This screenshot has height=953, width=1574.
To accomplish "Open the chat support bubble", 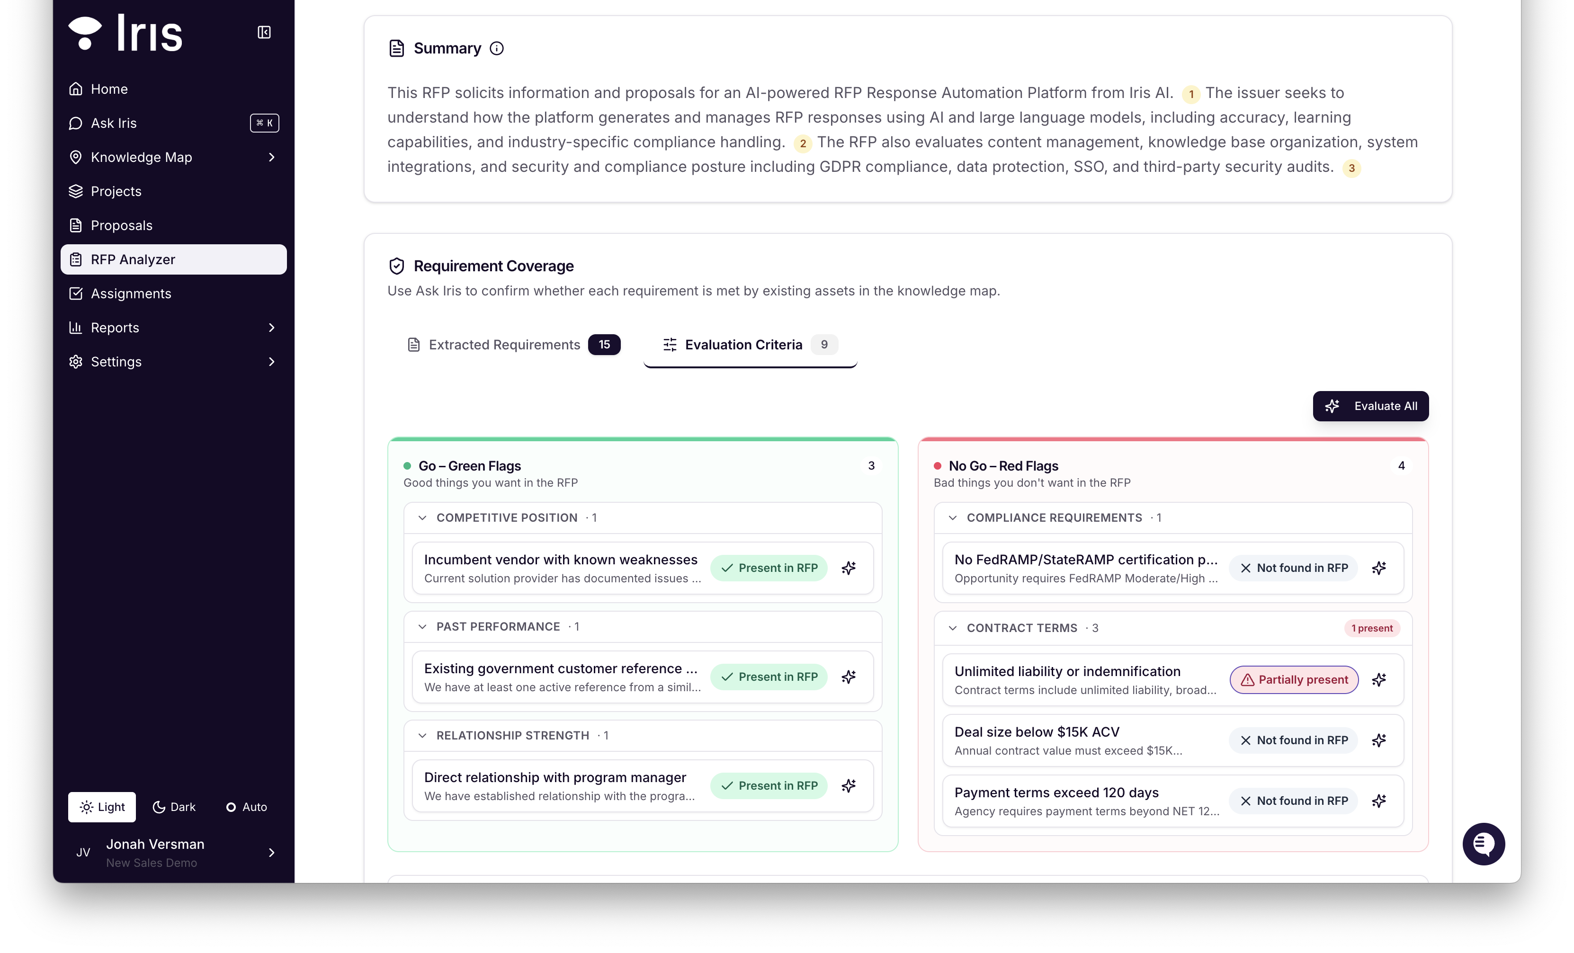I will pos(1483,844).
